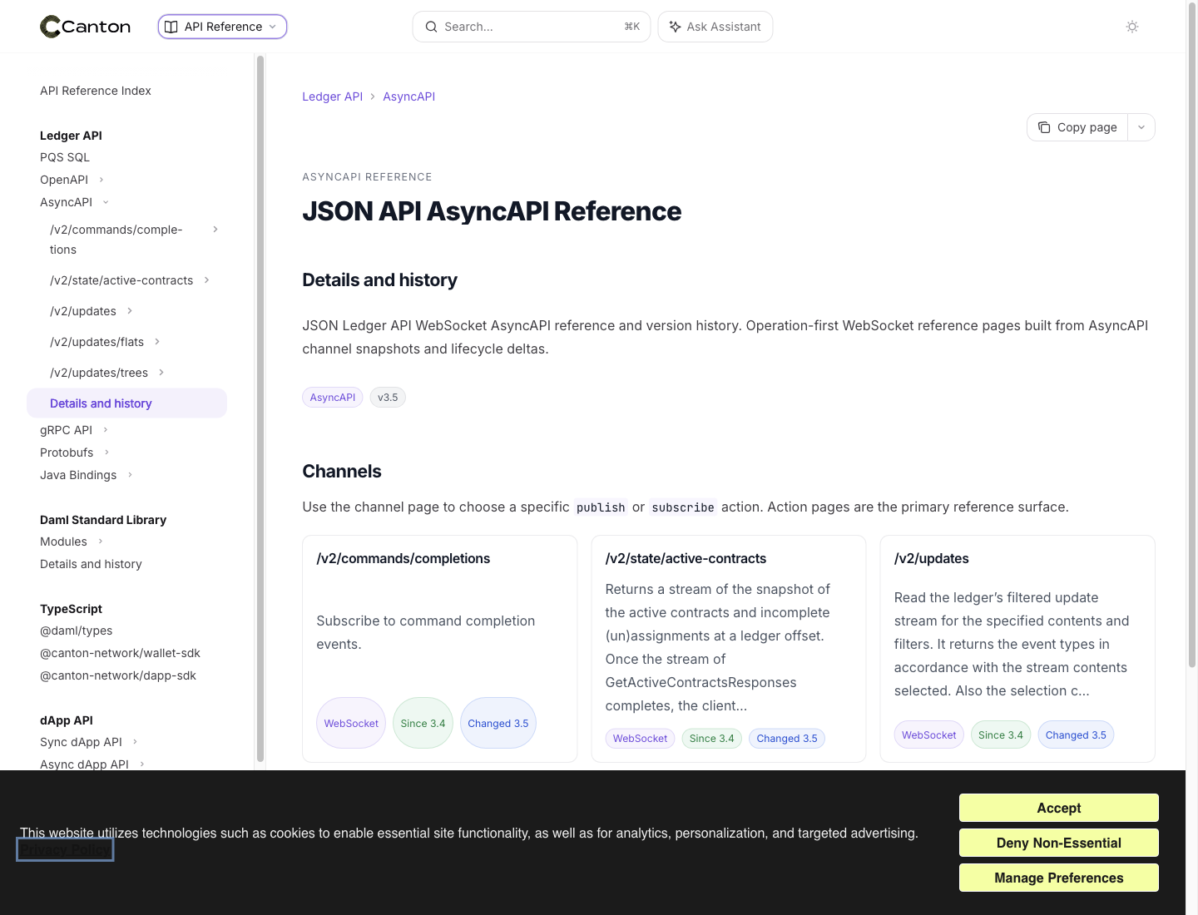The width and height of the screenshot is (1198, 915).
Task: Click the Search input field
Action: (531, 27)
